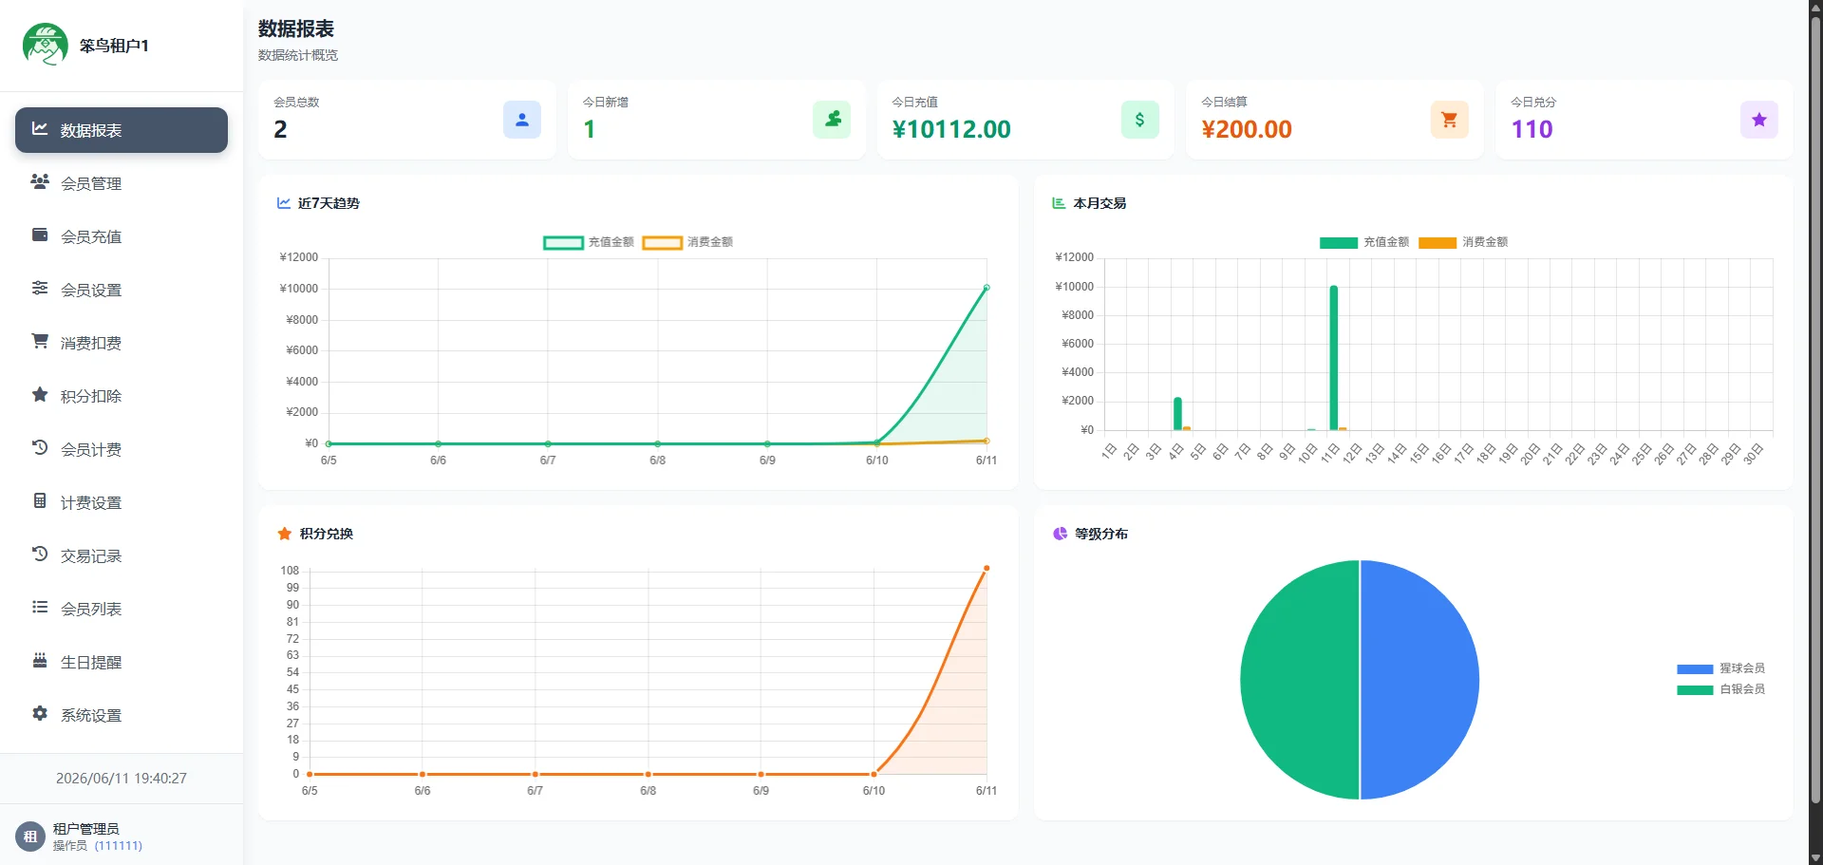Click the operator ID (111111)
The width and height of the screenshot is (1823, 865).
pos(119,845)
